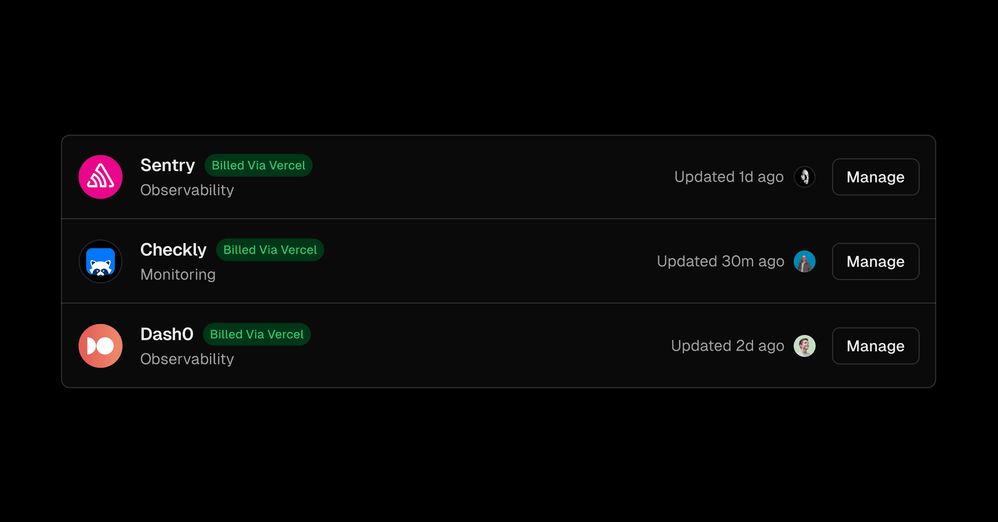
Task: Click the Sentry integration name
Action: (167, 165)
